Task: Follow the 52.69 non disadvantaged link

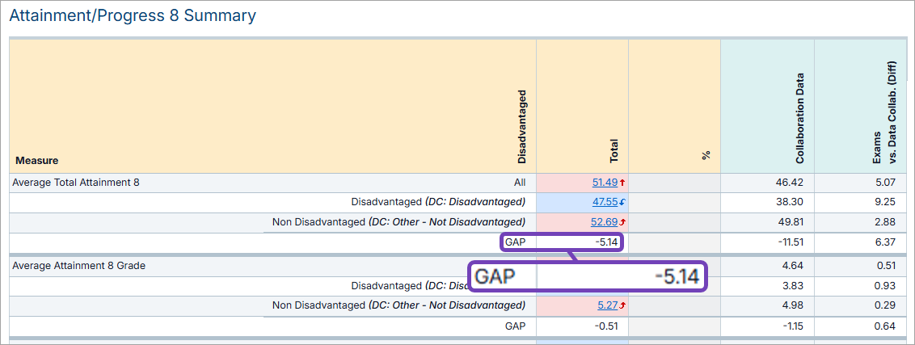Action: [605, 222]
